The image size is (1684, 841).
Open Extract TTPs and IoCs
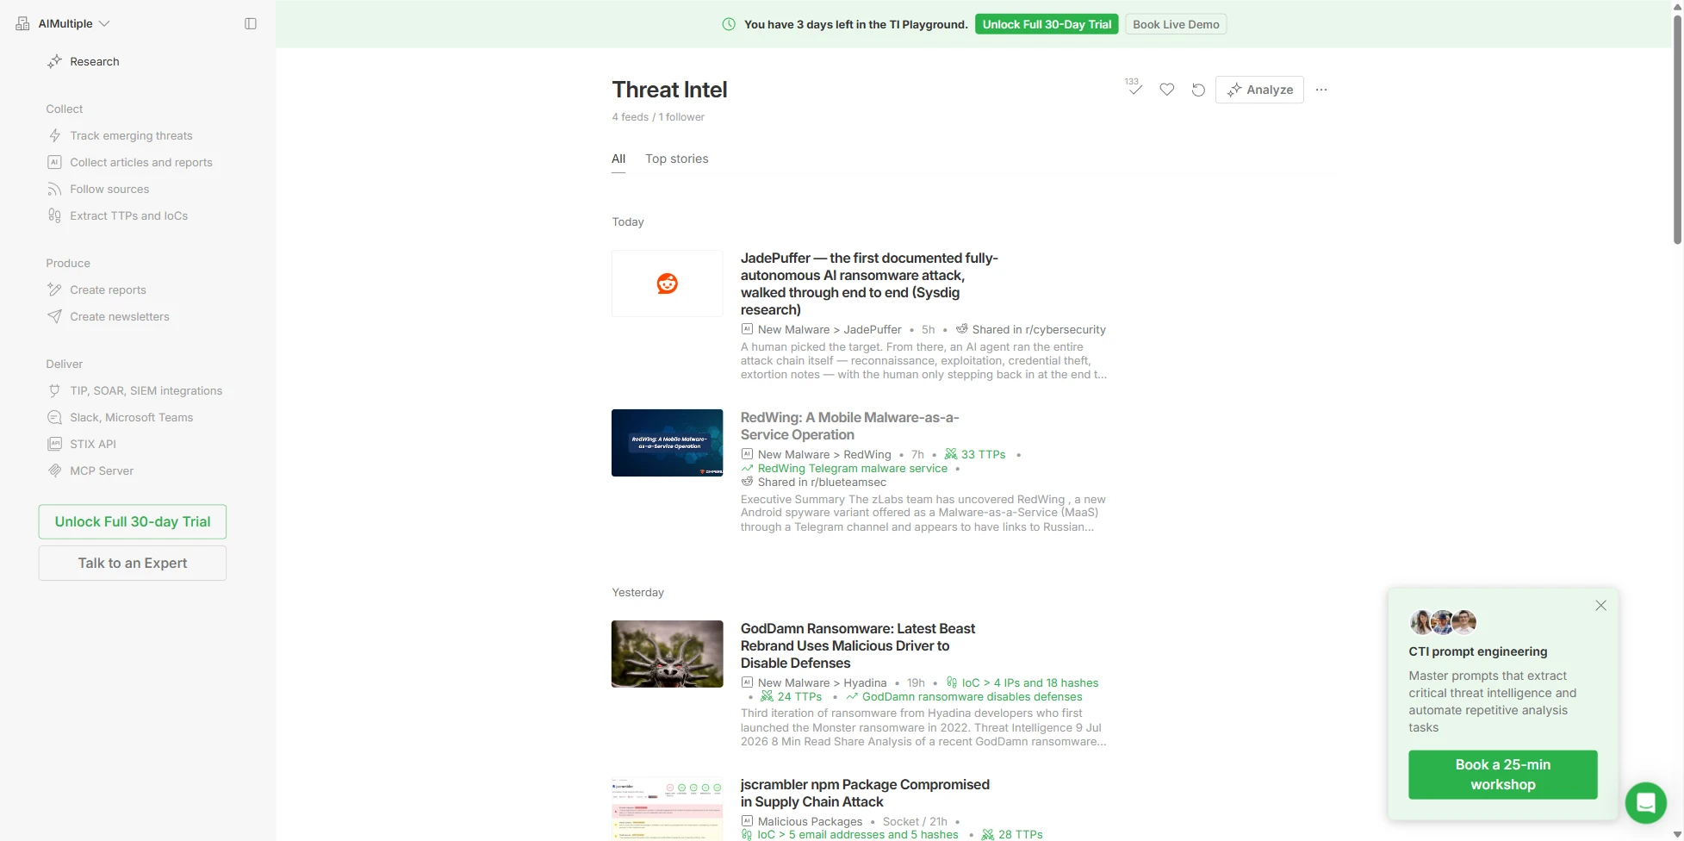click(128, 215)
